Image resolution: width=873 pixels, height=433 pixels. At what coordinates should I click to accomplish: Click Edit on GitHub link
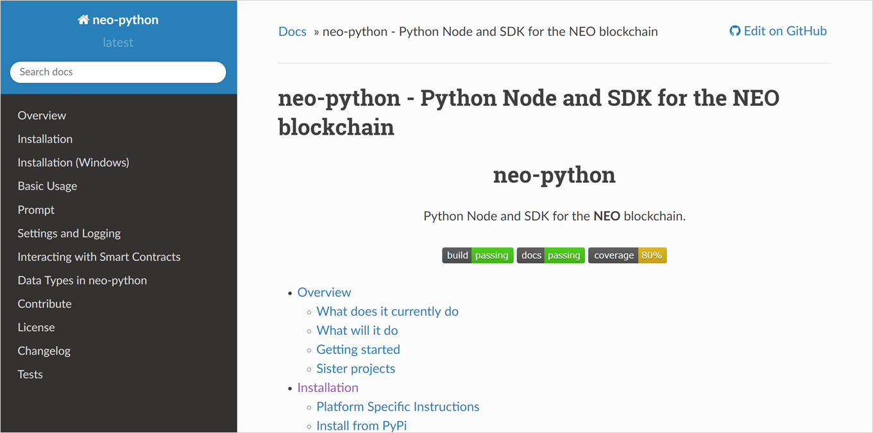click(x=778, y=31)
